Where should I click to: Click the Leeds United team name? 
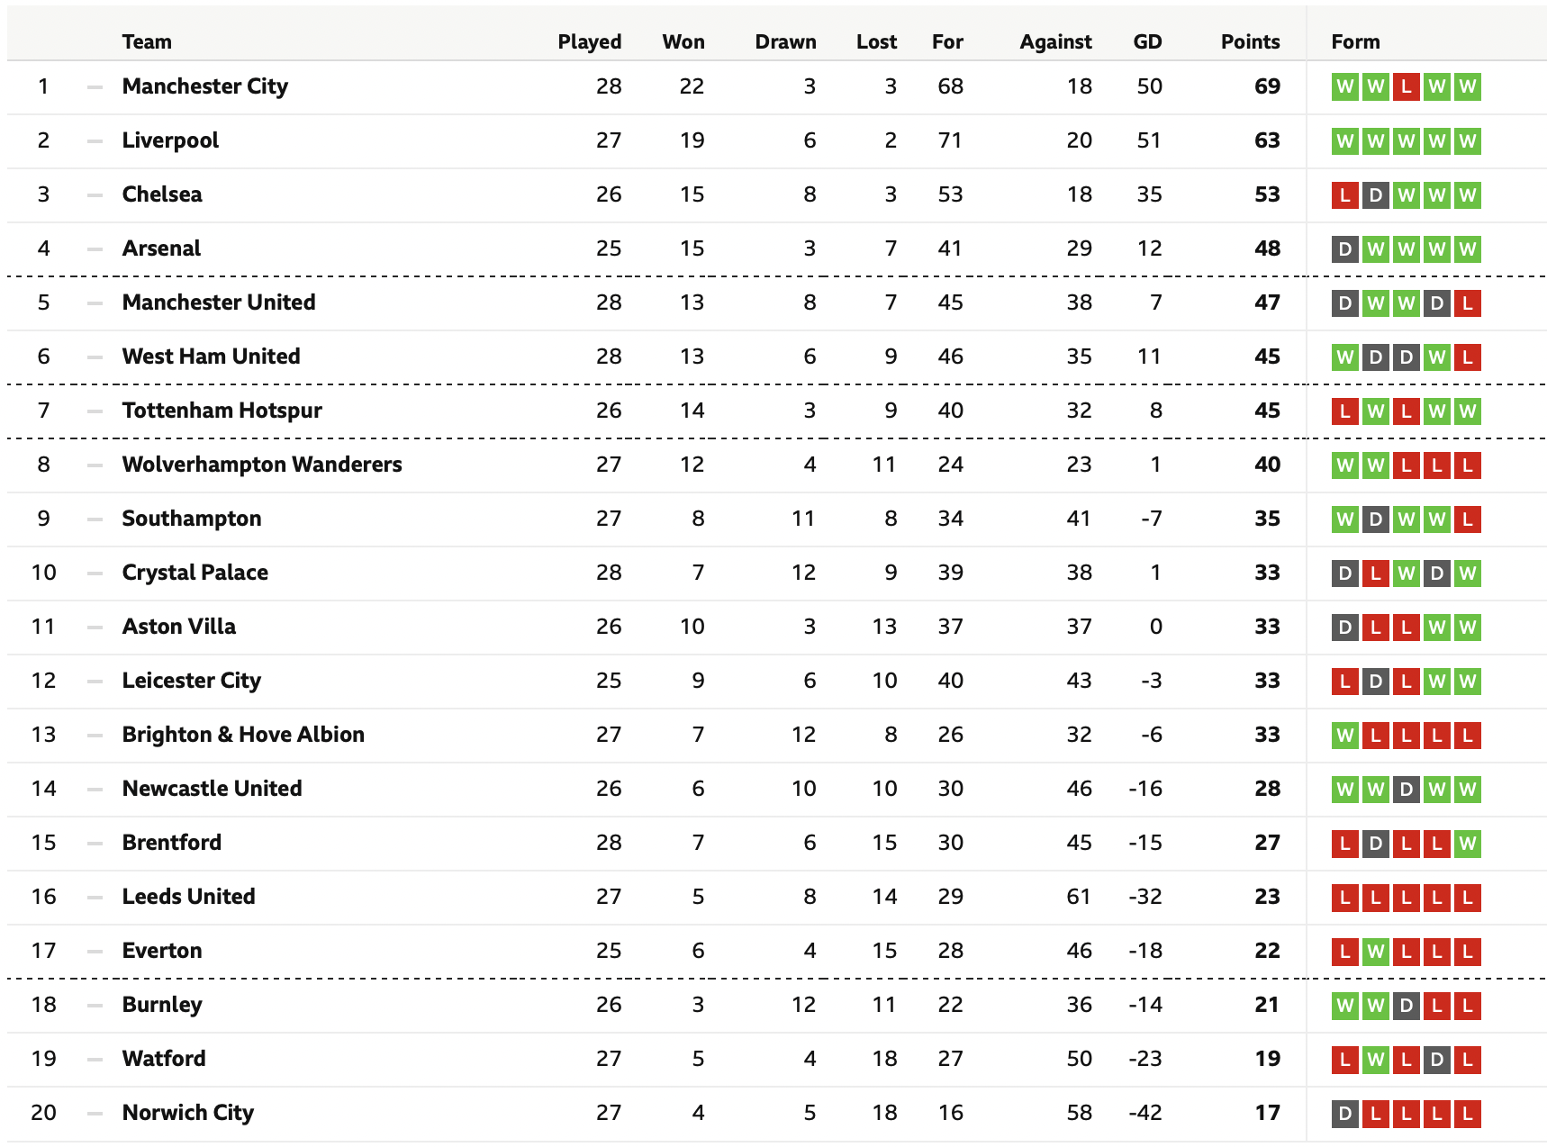188,897
